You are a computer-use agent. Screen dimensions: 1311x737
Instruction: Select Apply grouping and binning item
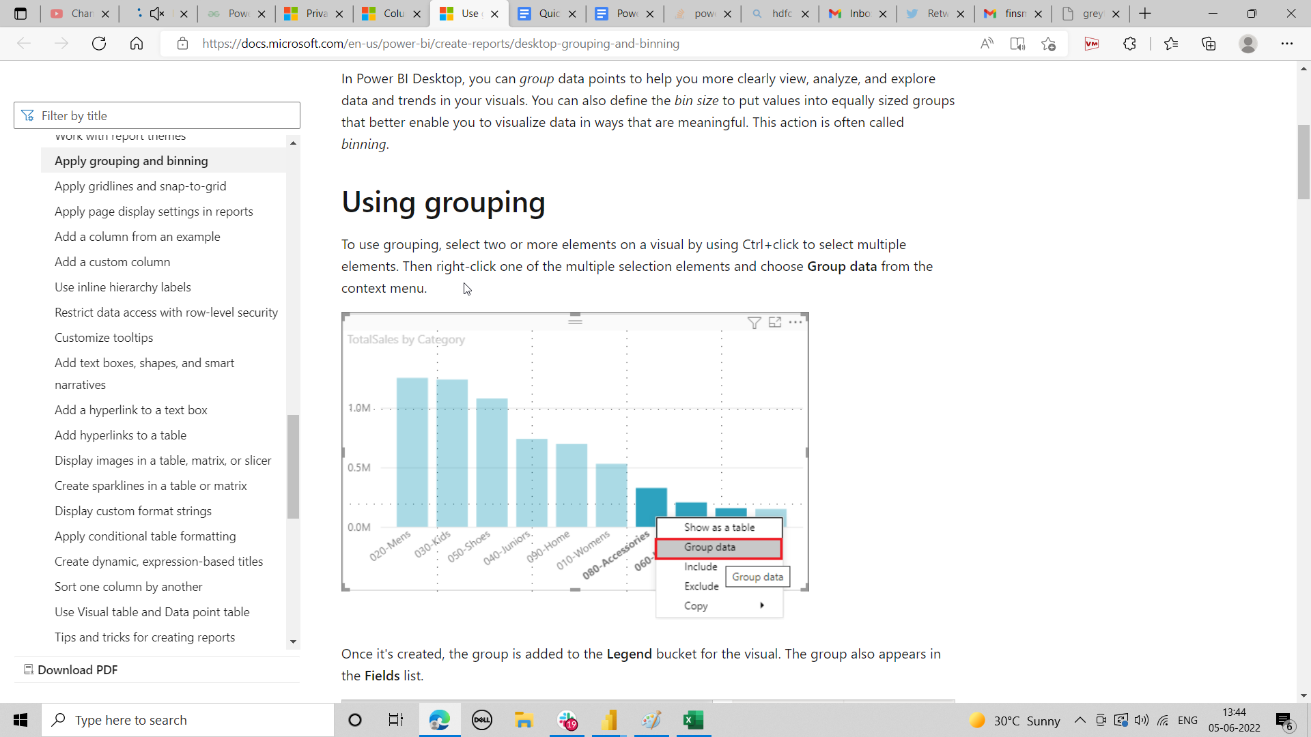163,161
